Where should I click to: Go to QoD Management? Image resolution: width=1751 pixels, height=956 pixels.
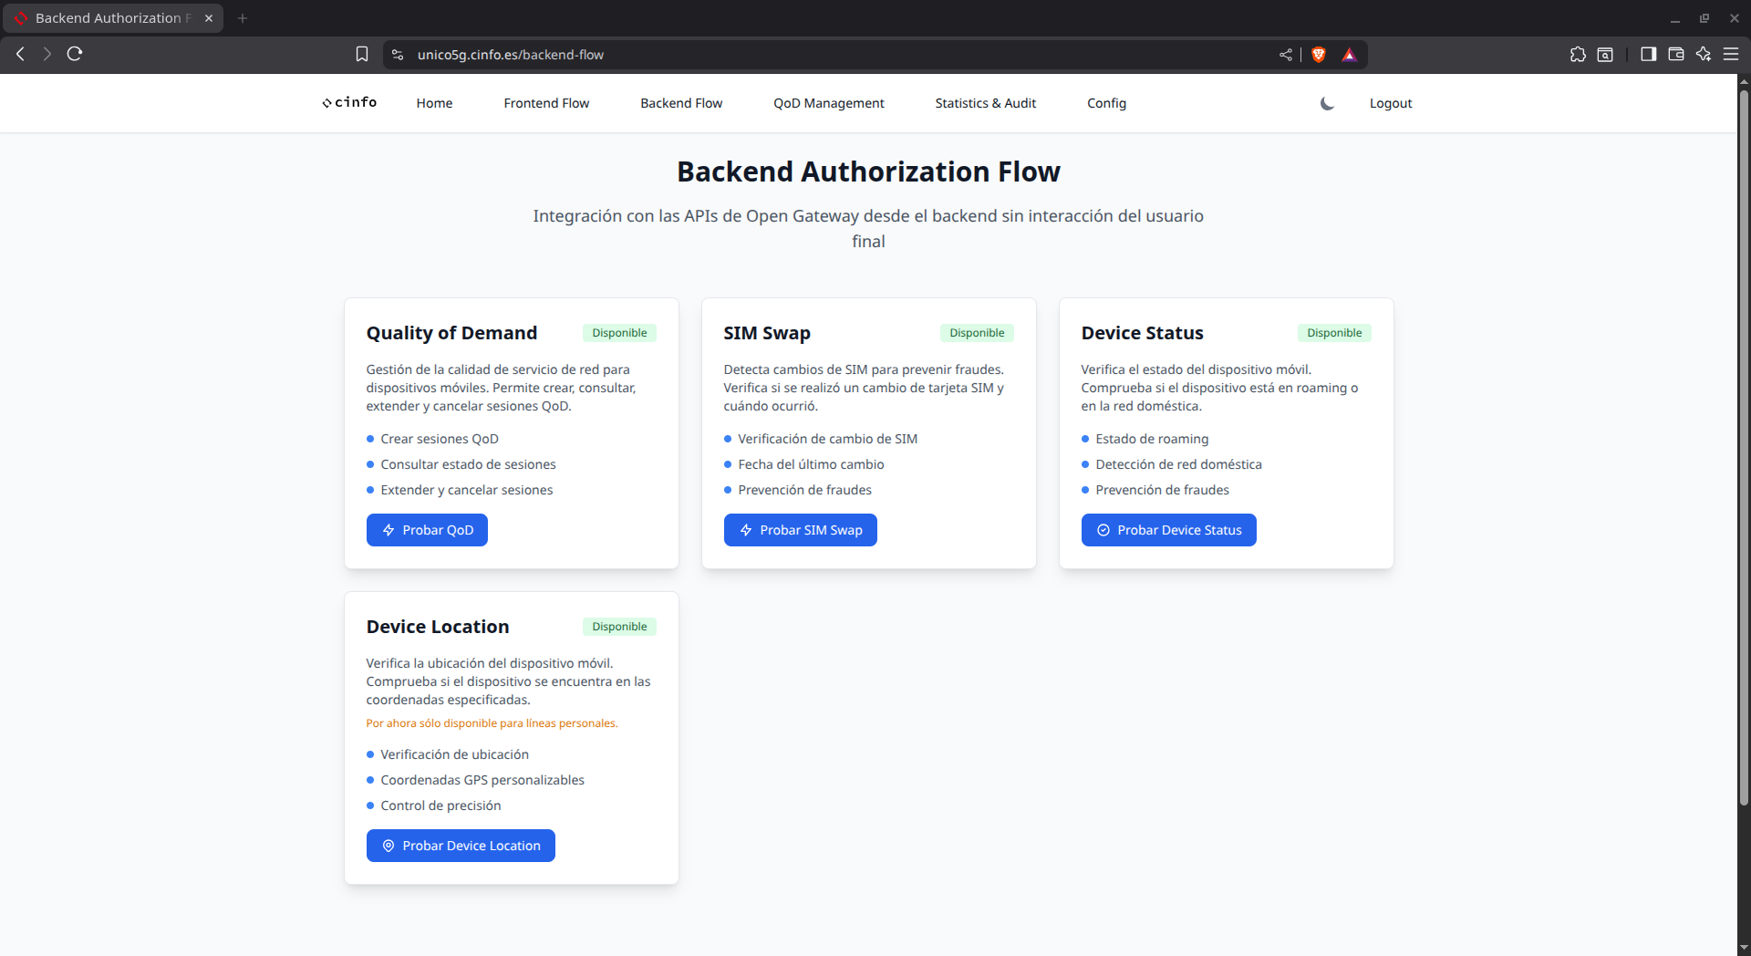(x=828, y=104)
